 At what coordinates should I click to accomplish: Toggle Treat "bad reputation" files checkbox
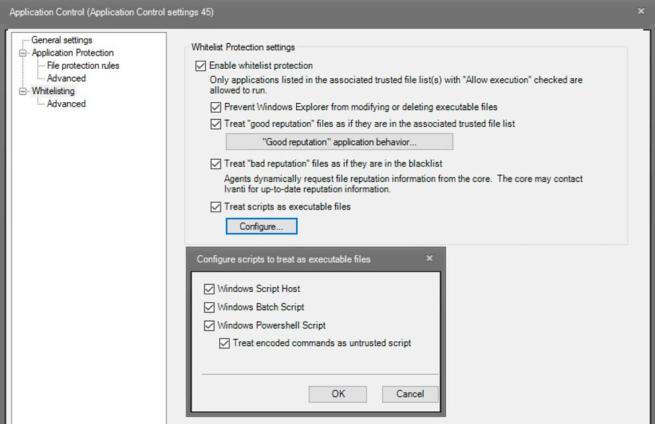click(215, 164)
